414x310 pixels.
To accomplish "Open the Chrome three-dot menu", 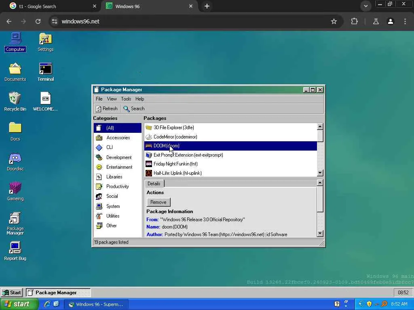I will [405, 21].
